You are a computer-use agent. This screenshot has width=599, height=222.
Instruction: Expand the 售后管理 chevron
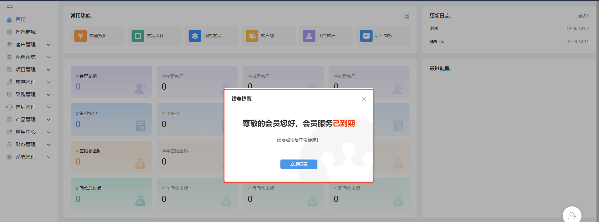(x=48, y=107)
